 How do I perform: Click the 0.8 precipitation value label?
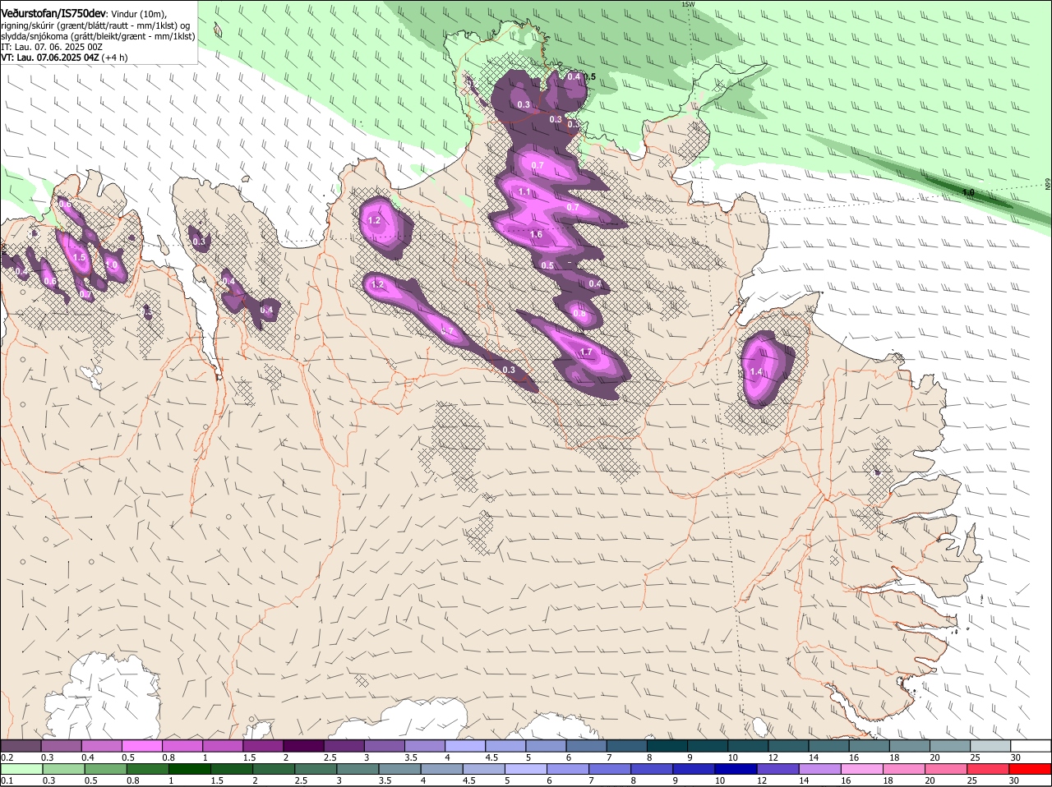tap(579, 314)
